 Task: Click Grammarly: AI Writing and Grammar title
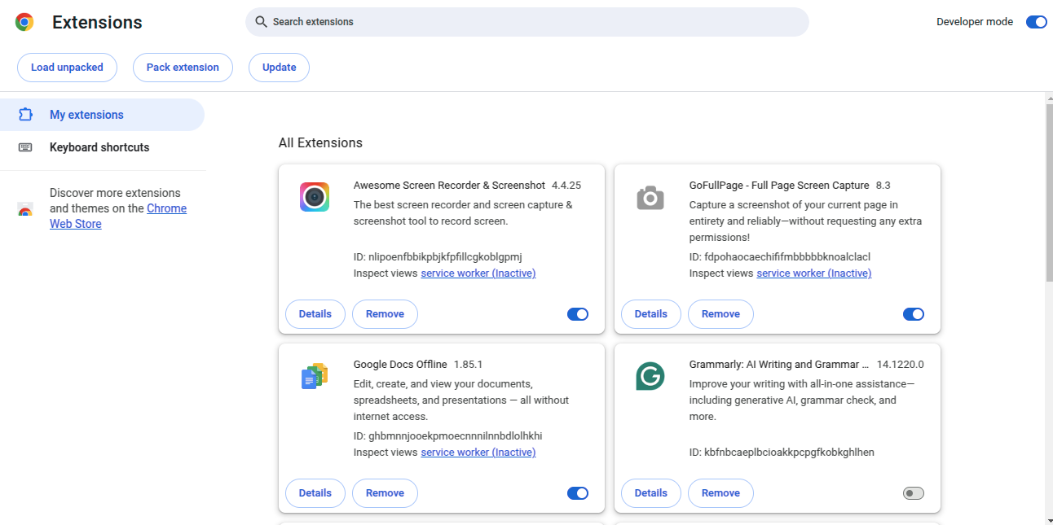pos(779,365)
